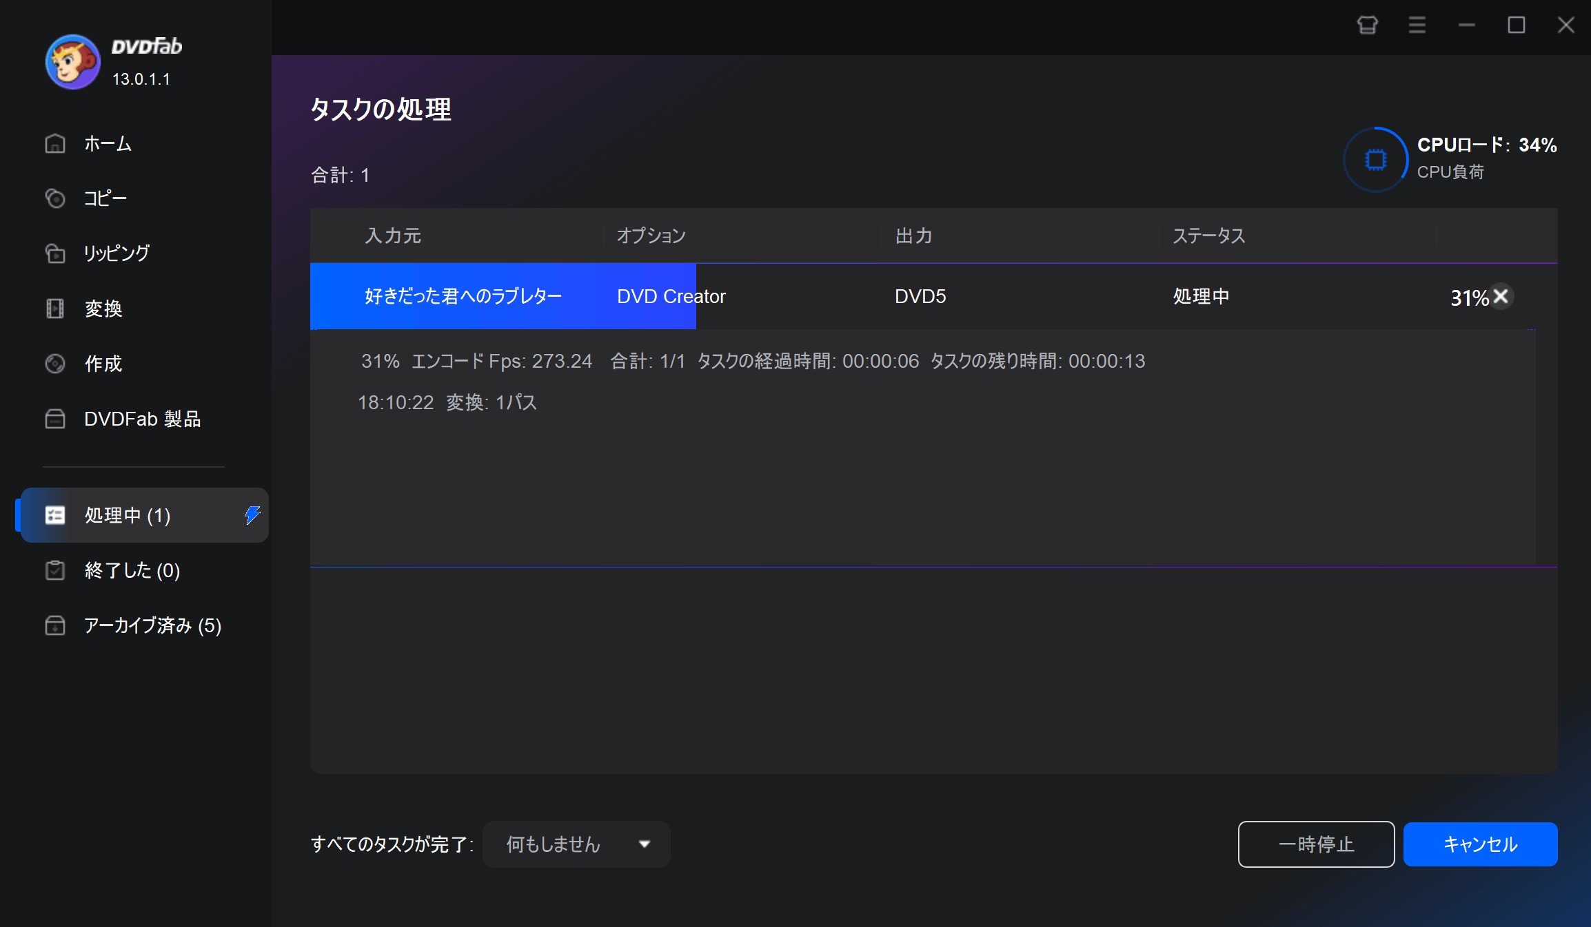Click the オプション column header
1591x927 pixels.
[651, 236]
